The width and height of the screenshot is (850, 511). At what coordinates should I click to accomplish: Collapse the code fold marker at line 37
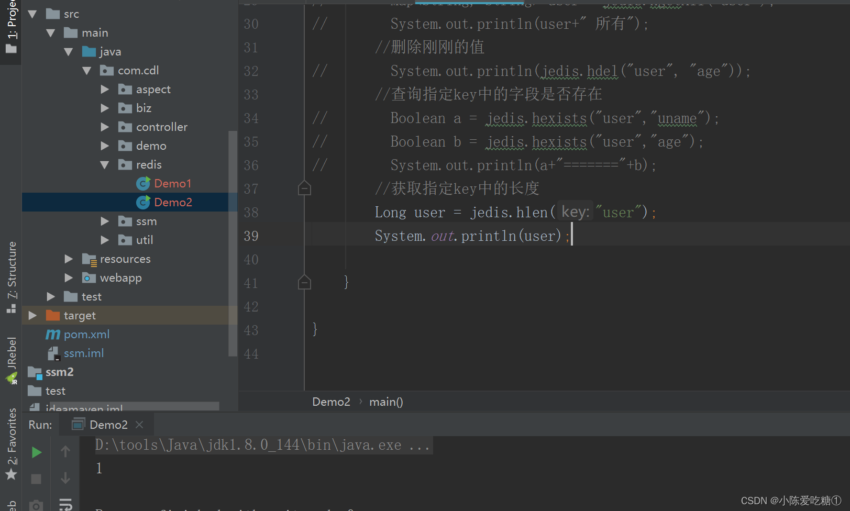[304, 188]
